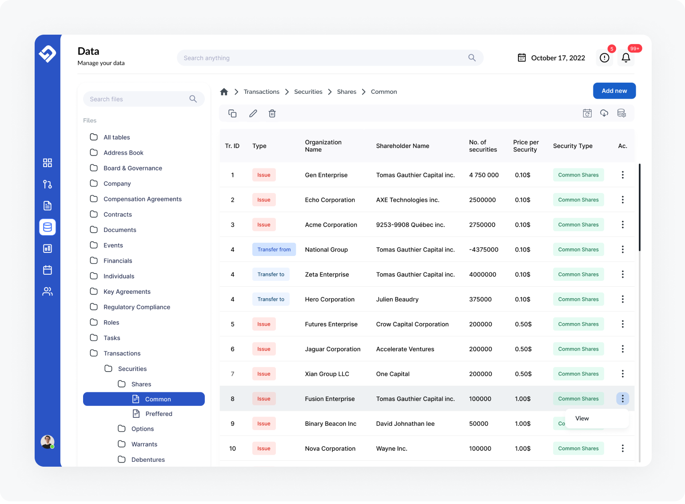
Task: Click the Transfer from tag for National Group
Action: click(x=274, y=249)
